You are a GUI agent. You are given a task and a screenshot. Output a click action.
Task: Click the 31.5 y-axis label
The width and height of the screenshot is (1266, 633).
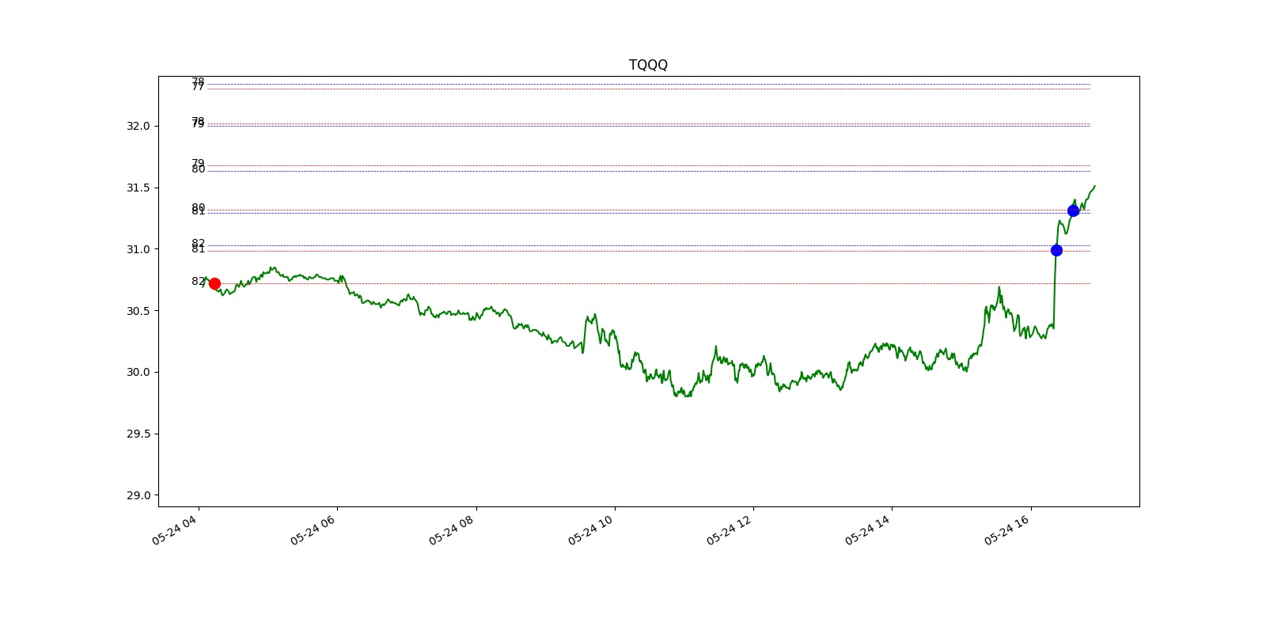[x=138, y=188]
